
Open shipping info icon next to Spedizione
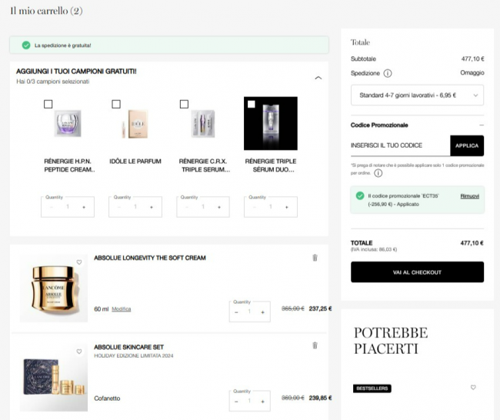[x=388, y=74]
